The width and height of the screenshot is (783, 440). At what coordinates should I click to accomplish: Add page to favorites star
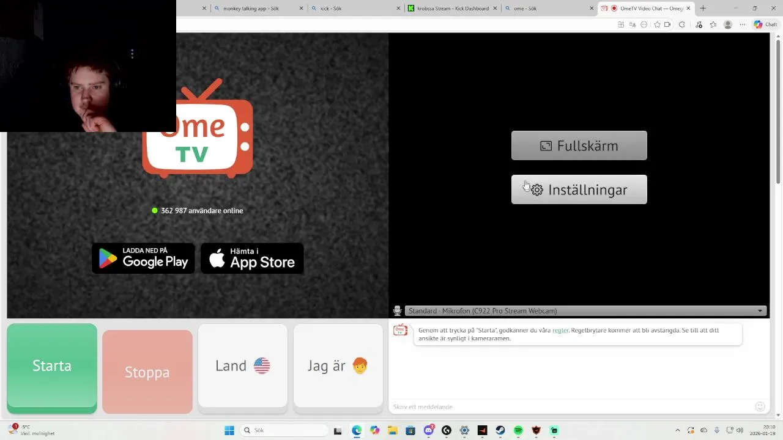click(658, 24)
